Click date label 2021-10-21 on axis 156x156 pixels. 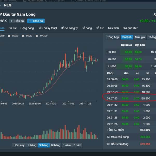pyautogui.click(x=51, y=104)
